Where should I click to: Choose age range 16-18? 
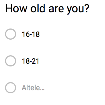pos(11,34)
